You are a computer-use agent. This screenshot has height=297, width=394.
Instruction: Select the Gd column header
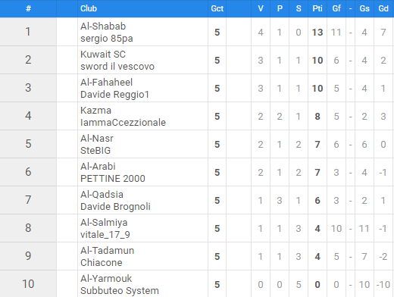pos(383,8)
